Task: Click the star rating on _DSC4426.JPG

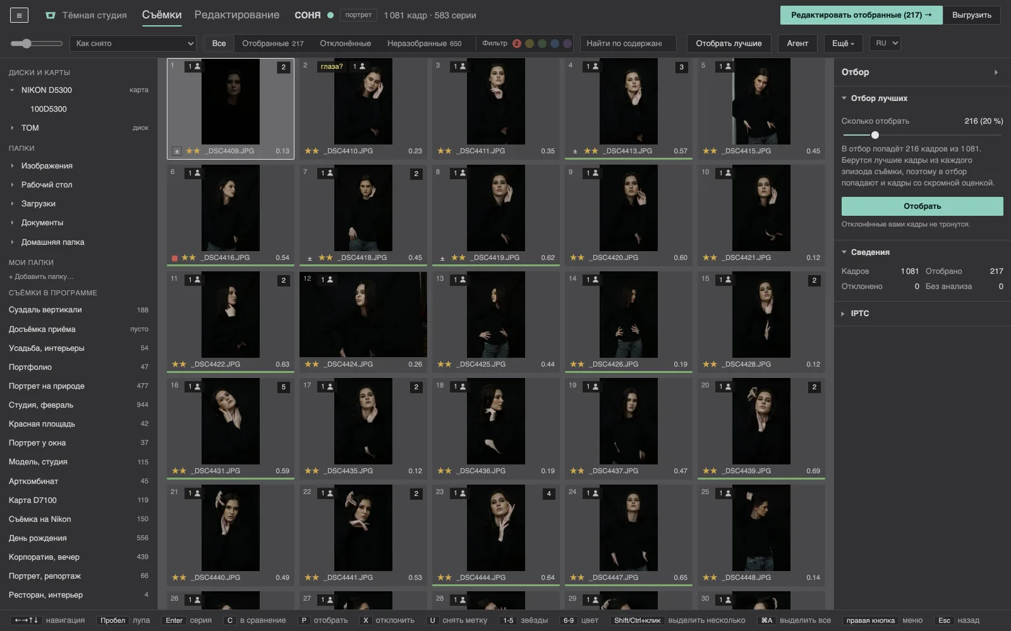Action: click(x=577, y=365)
